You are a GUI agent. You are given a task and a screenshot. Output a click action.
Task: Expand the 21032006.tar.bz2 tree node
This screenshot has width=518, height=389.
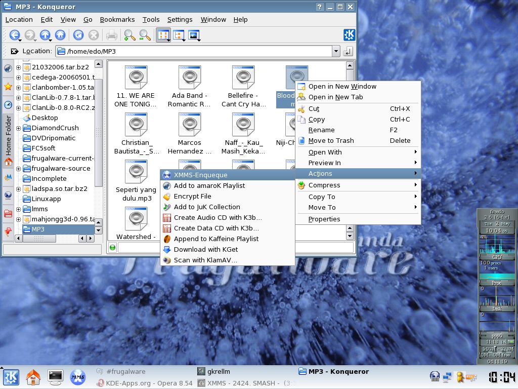[19, 67]
